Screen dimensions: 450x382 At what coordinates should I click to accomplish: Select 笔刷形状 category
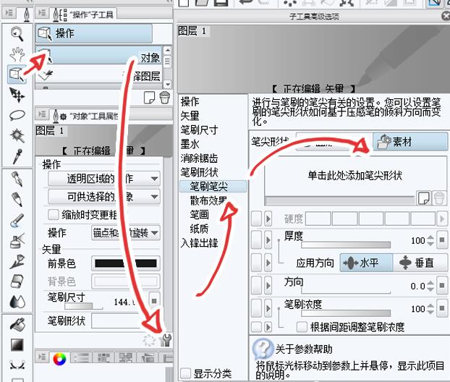199,172
